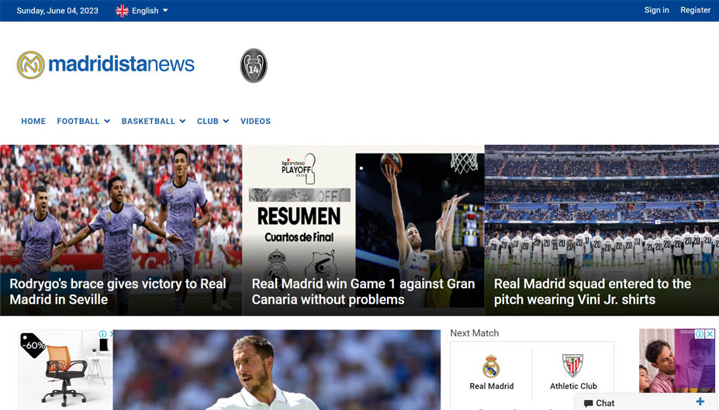This screenshot has height=410, width=719.
Task: Open the Club menu dropdown
Action: click(x=213, y=121)
